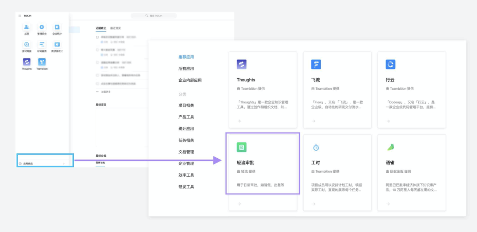Viewport: 477px width, 232px height.
Task: Click the arrow on the 行云 card
Action: (388, 121)
